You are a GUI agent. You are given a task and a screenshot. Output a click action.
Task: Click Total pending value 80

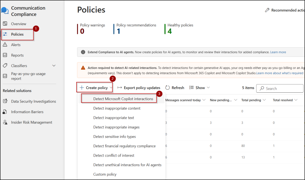tap(243, 146)
